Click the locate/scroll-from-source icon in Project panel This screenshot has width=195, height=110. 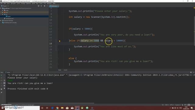point(39,6)
